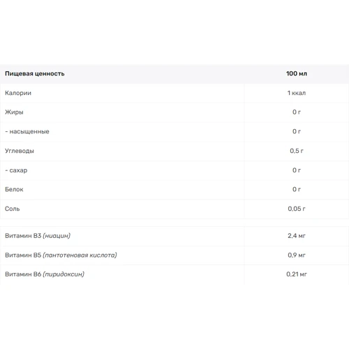Viewport: 349px width, 349px height.
Task: Click the 'Калории' row label
Action: pyautogui.click(x=18, y=93)
